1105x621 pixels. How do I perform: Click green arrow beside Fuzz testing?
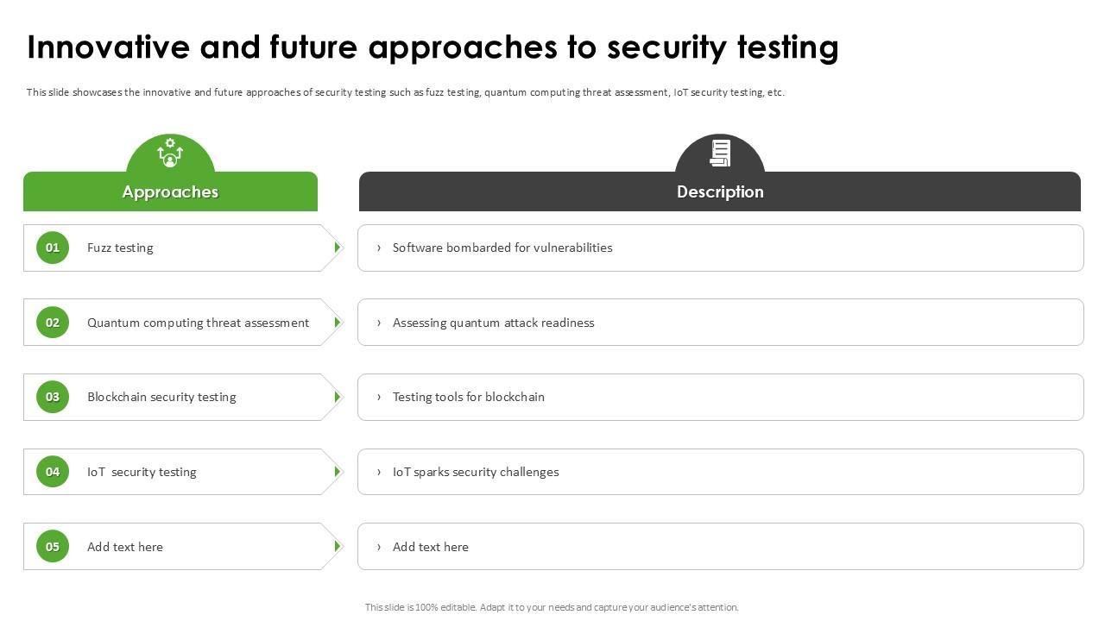click(338, 248)
